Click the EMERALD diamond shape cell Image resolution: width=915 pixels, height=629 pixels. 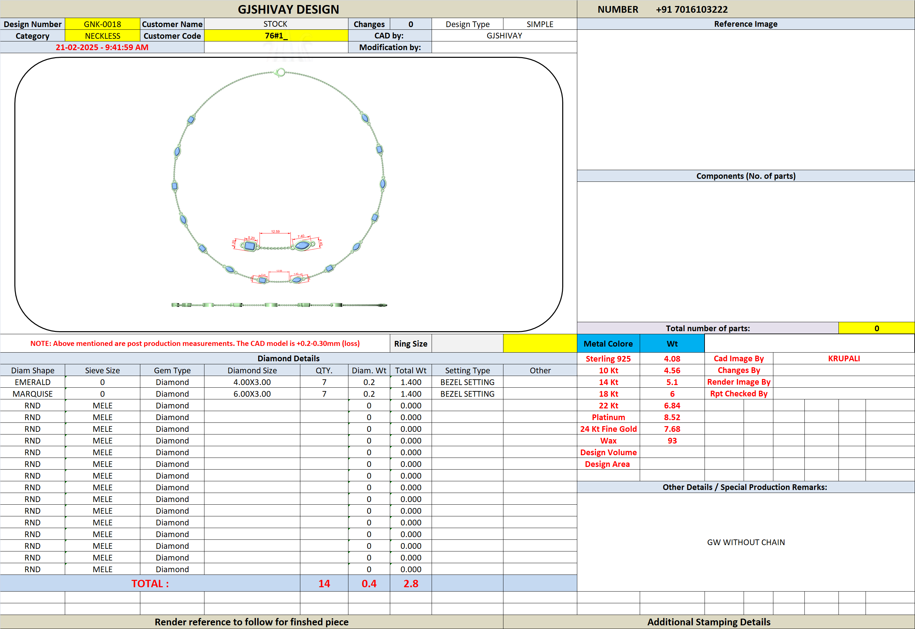click(x=32, y=382)
